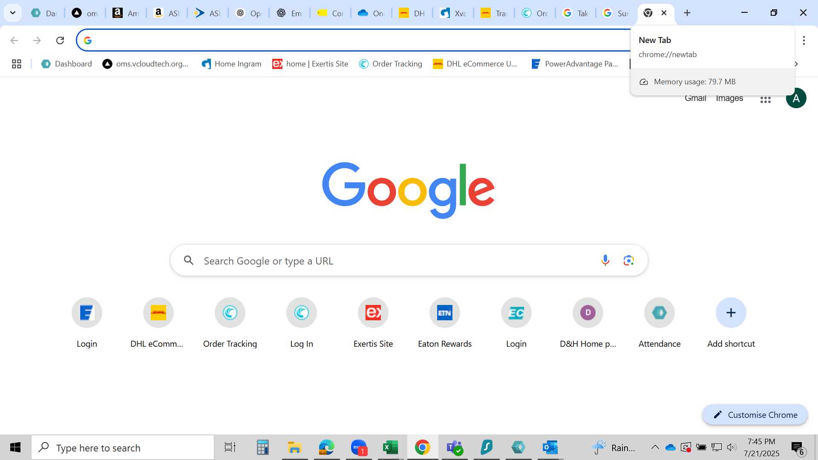Open Google apps grid

tap(766, 99)
